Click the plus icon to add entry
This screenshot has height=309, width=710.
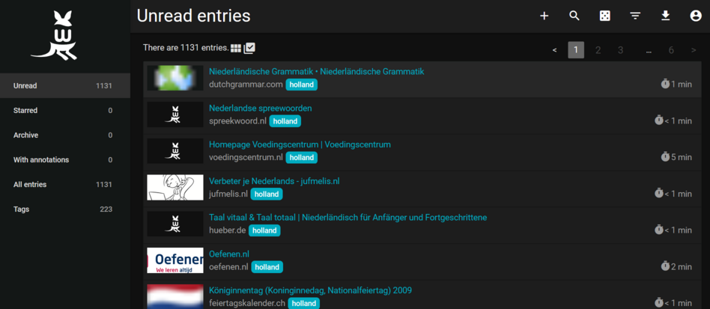[x=544, y=16]
